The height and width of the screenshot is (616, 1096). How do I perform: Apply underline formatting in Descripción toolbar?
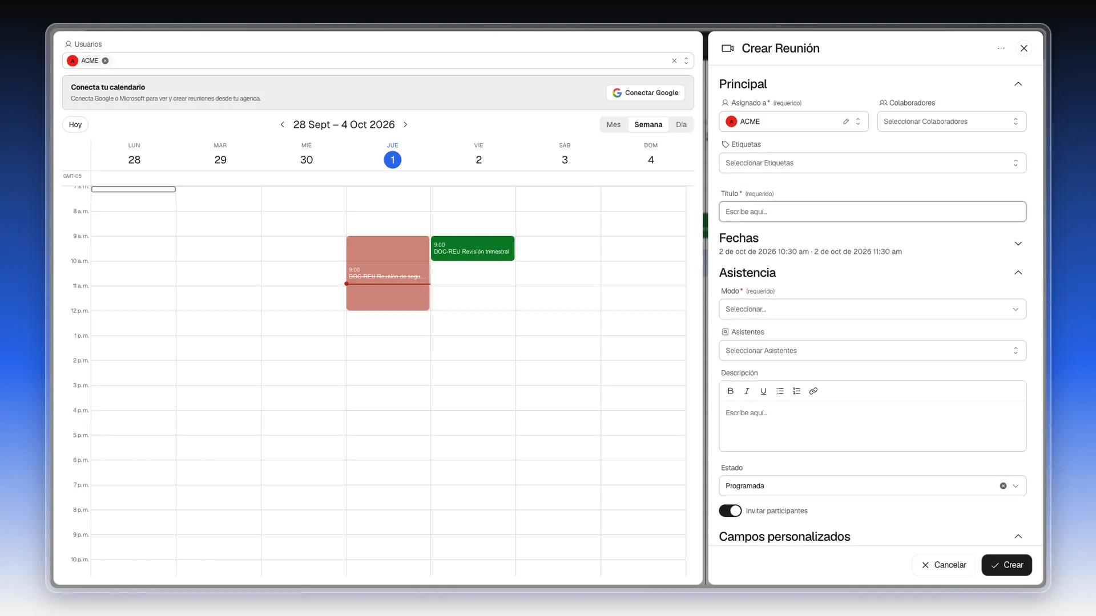coord(763,391)
